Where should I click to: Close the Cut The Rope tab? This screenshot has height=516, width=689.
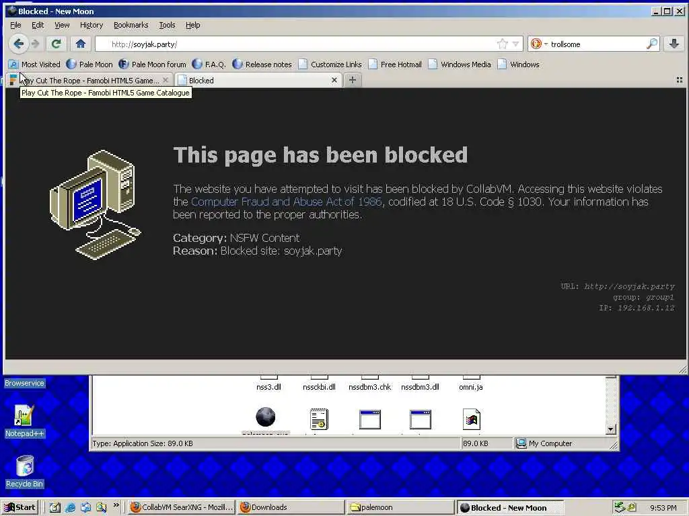pos(166,81)
